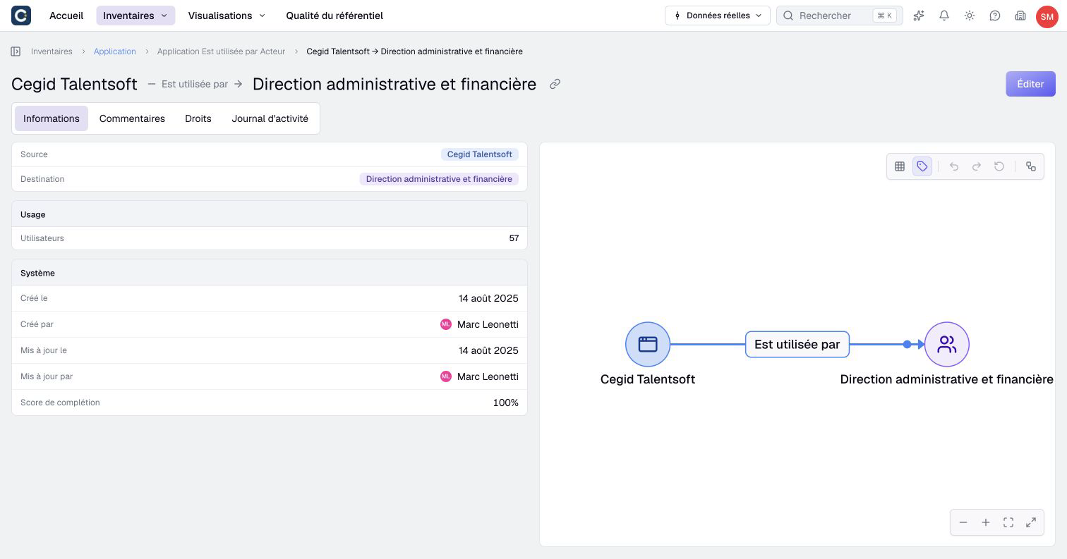Zoom in the diagram with plus icon

986,522
